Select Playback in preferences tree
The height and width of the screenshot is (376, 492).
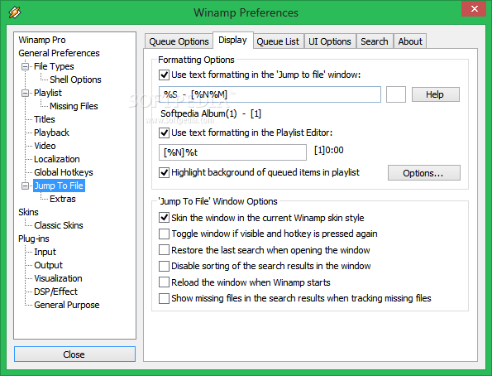[x=52, y=133]
